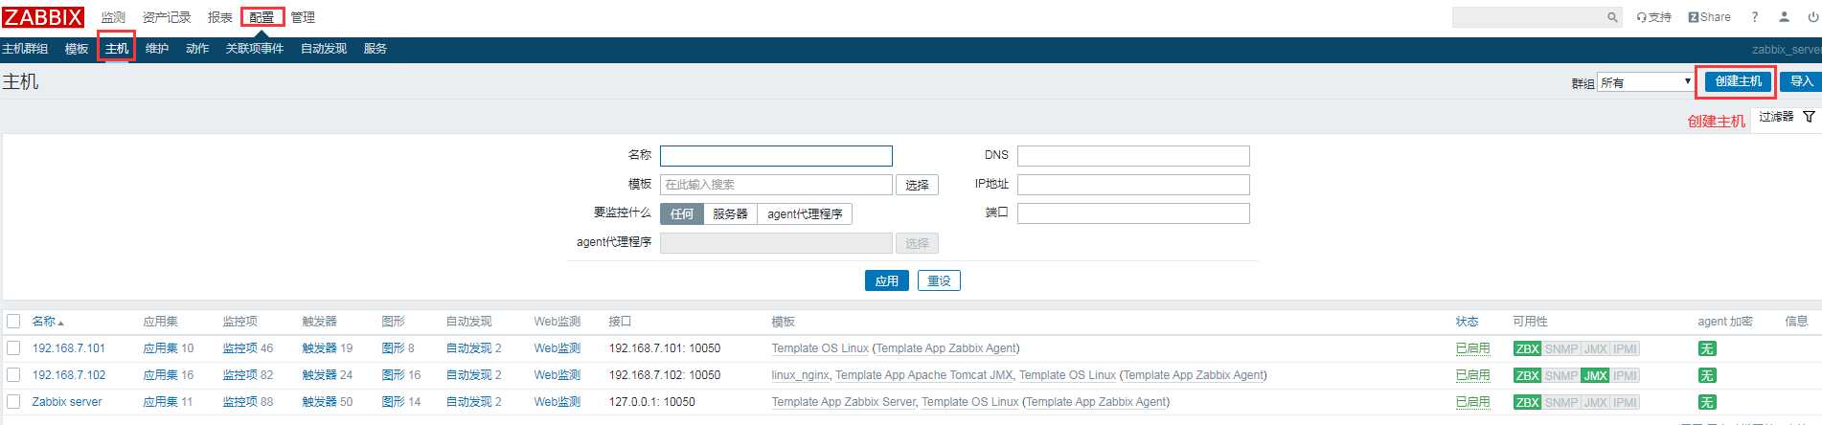1822x425 pixels.
Task: Click 选择 button next to template field
Action: [917, 185]
